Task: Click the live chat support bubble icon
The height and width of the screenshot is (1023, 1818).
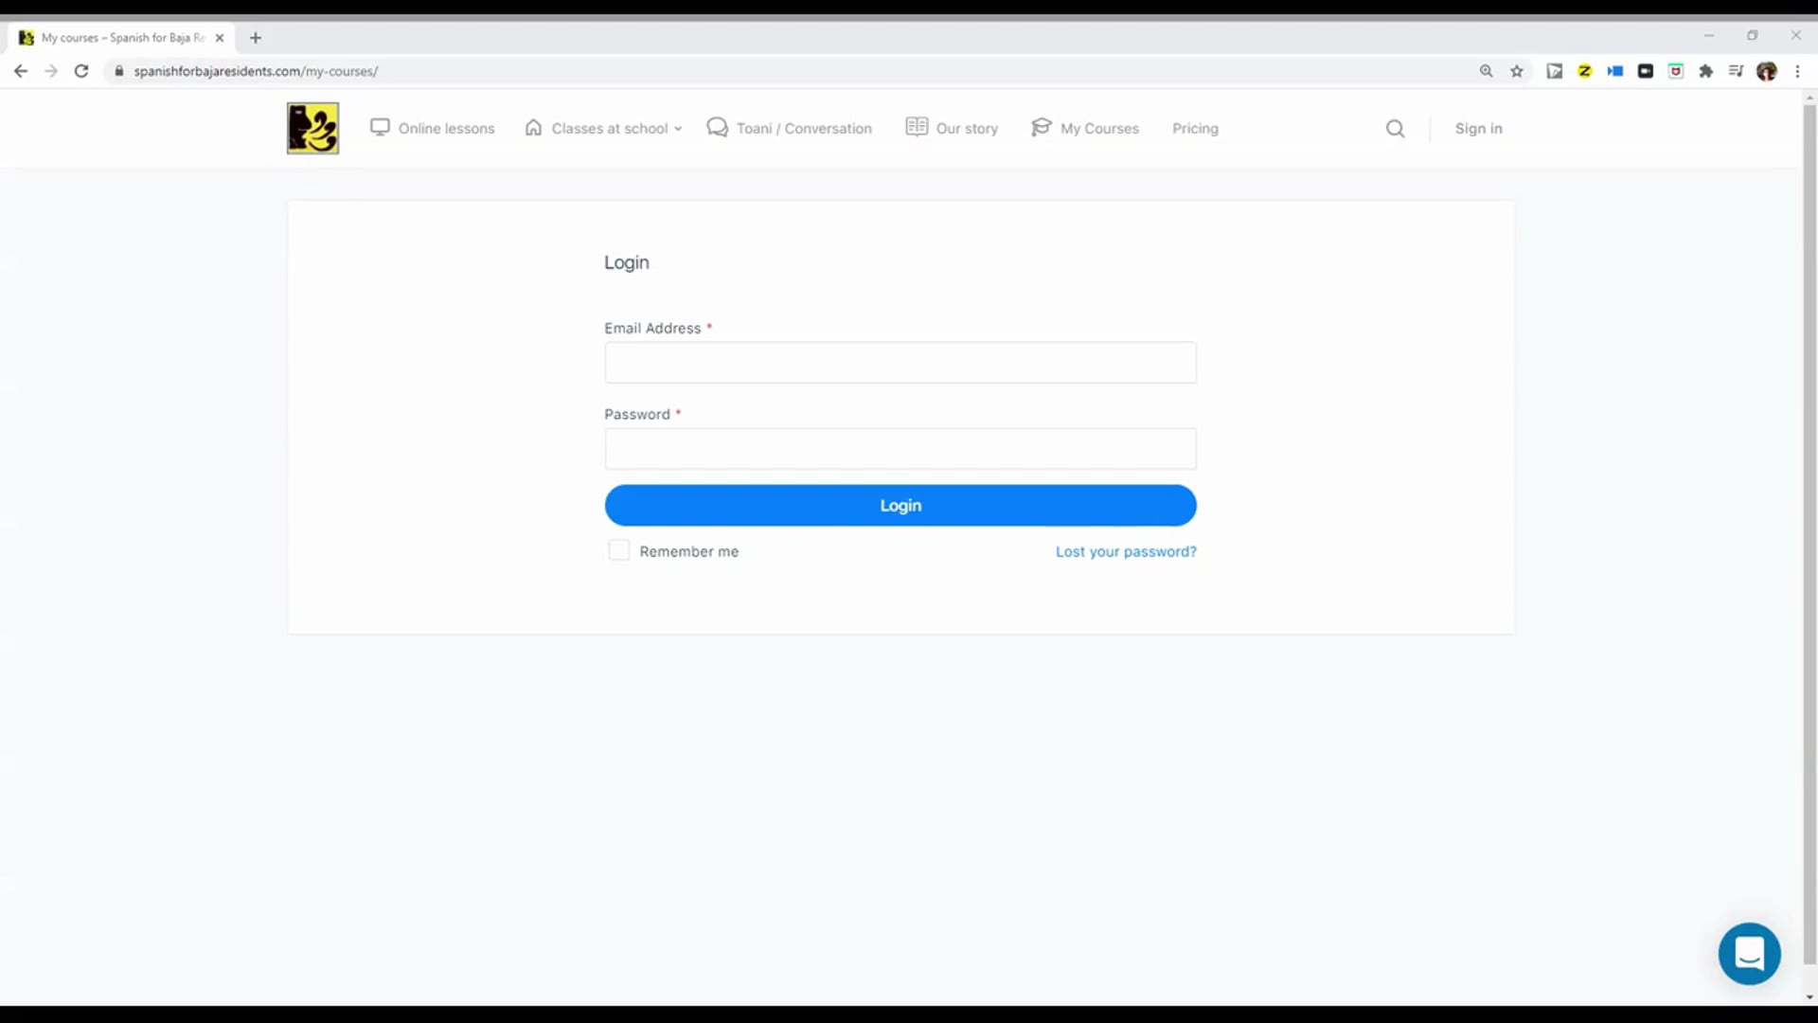Action: point(1749,953)
